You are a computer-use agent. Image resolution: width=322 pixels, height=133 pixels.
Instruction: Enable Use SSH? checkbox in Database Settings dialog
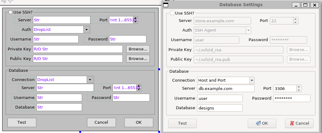tap(172, 13)
